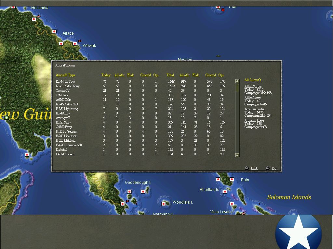This screenshot has width=333, height=249.
Task: Select the base flag directly left of Buin label
Action: click(x=232, y=179)
